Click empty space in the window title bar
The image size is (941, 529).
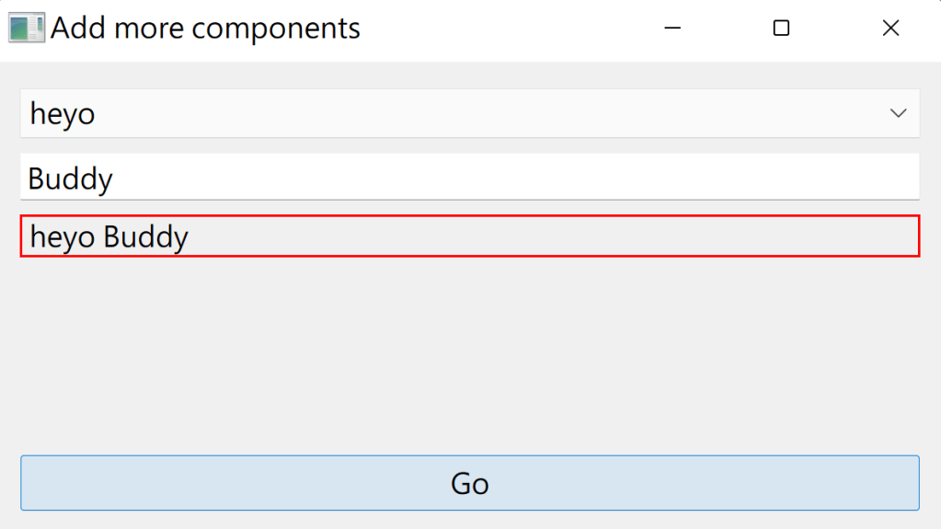pos(506,29)
